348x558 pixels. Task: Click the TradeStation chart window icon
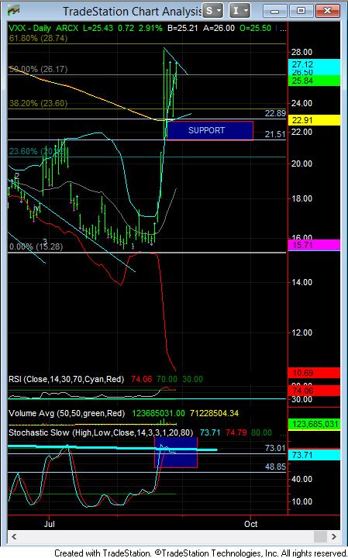(13, 11)
